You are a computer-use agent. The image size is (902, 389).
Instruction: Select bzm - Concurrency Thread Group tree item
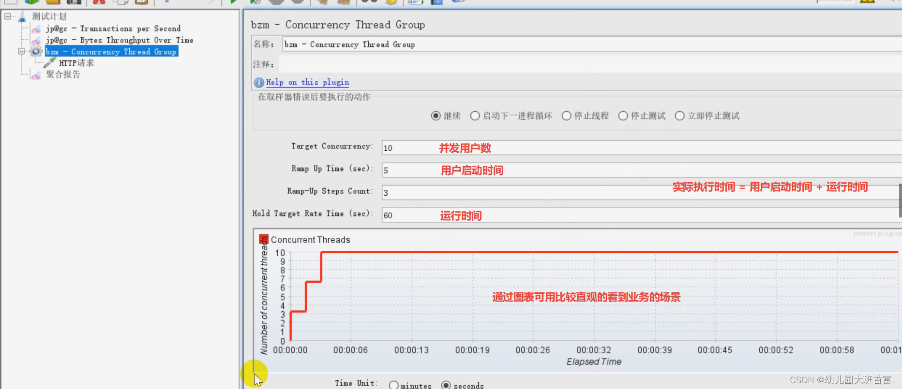[x=111, y=52]
